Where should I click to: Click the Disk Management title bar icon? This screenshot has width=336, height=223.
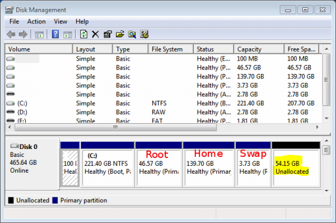click(x=9, y=10)
